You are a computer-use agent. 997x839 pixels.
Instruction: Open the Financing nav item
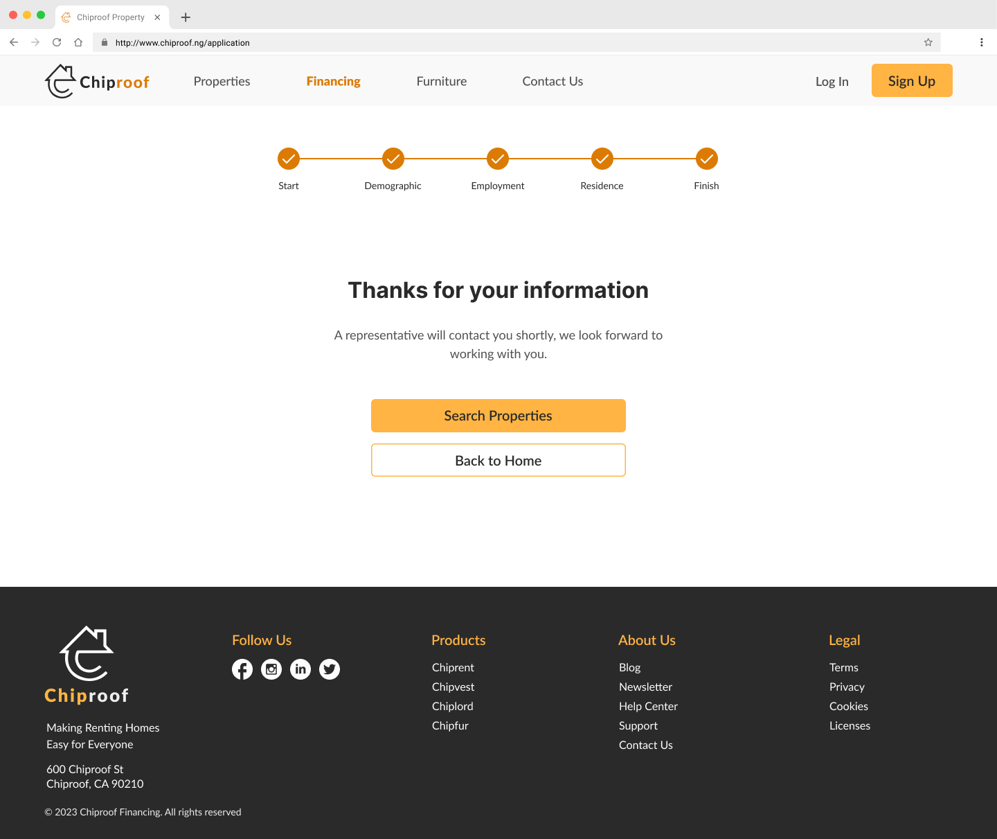click(333, 81)
